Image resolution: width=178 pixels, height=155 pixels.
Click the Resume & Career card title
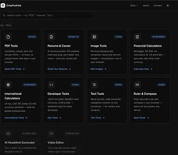[59, 46]
